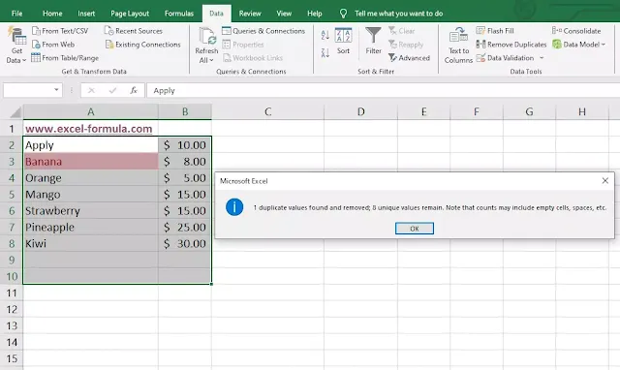This screenshot has width=620, height=370.
Task: Select column C header
Action: click(267, 111)
